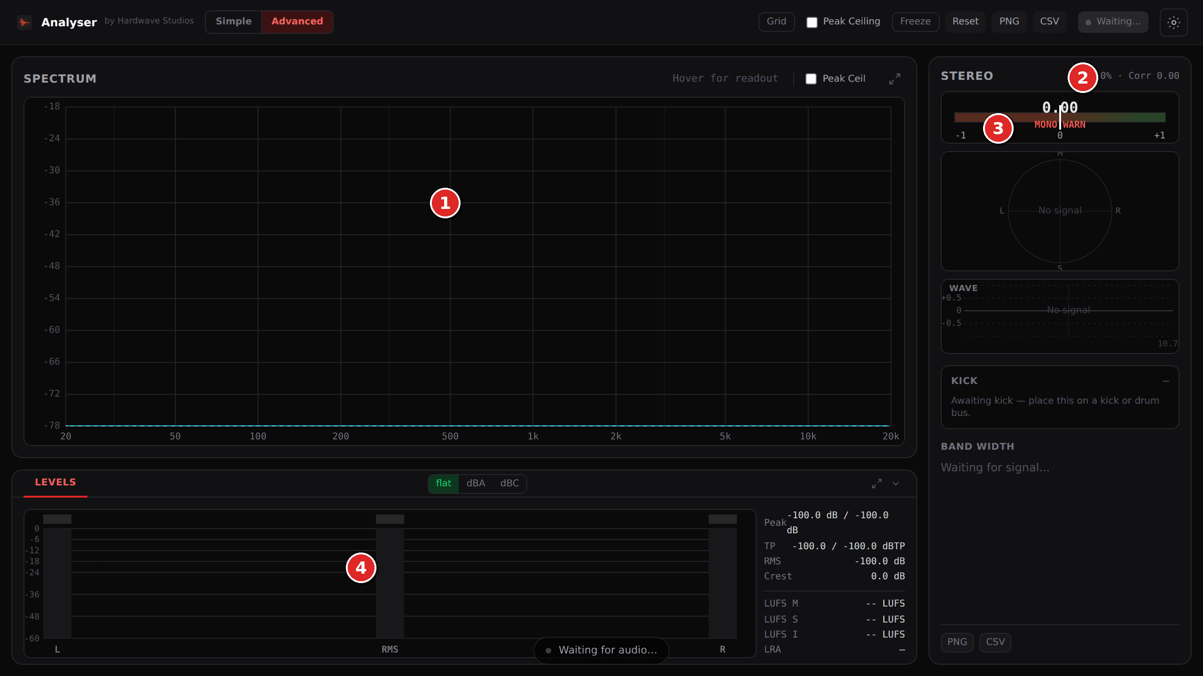1203x676 pixels.
Task: Click the stereo goniometer circle
Action: point(1060,211)
